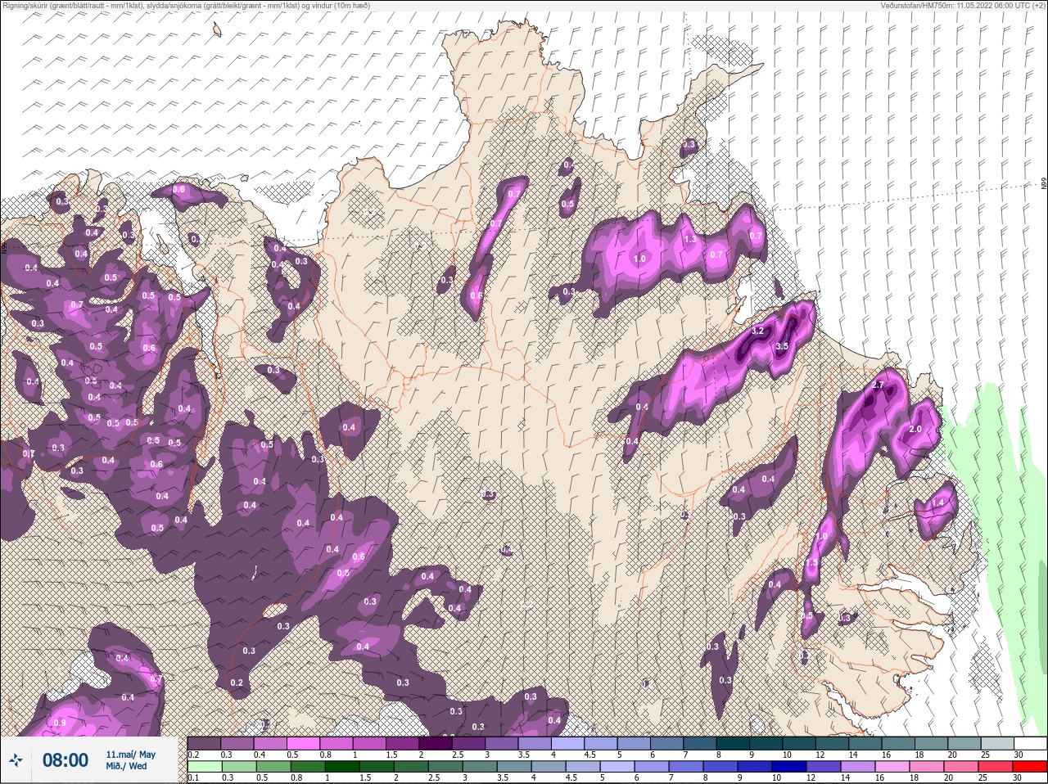The height and width of the screenshot is (784, 1048).
Task: Pick the darkest purple swatch labelled 2
Action: tap(436, 743)
